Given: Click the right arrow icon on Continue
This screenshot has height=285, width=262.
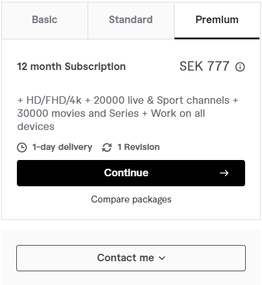Looking at the screenshot, I should tap(224, 173).
